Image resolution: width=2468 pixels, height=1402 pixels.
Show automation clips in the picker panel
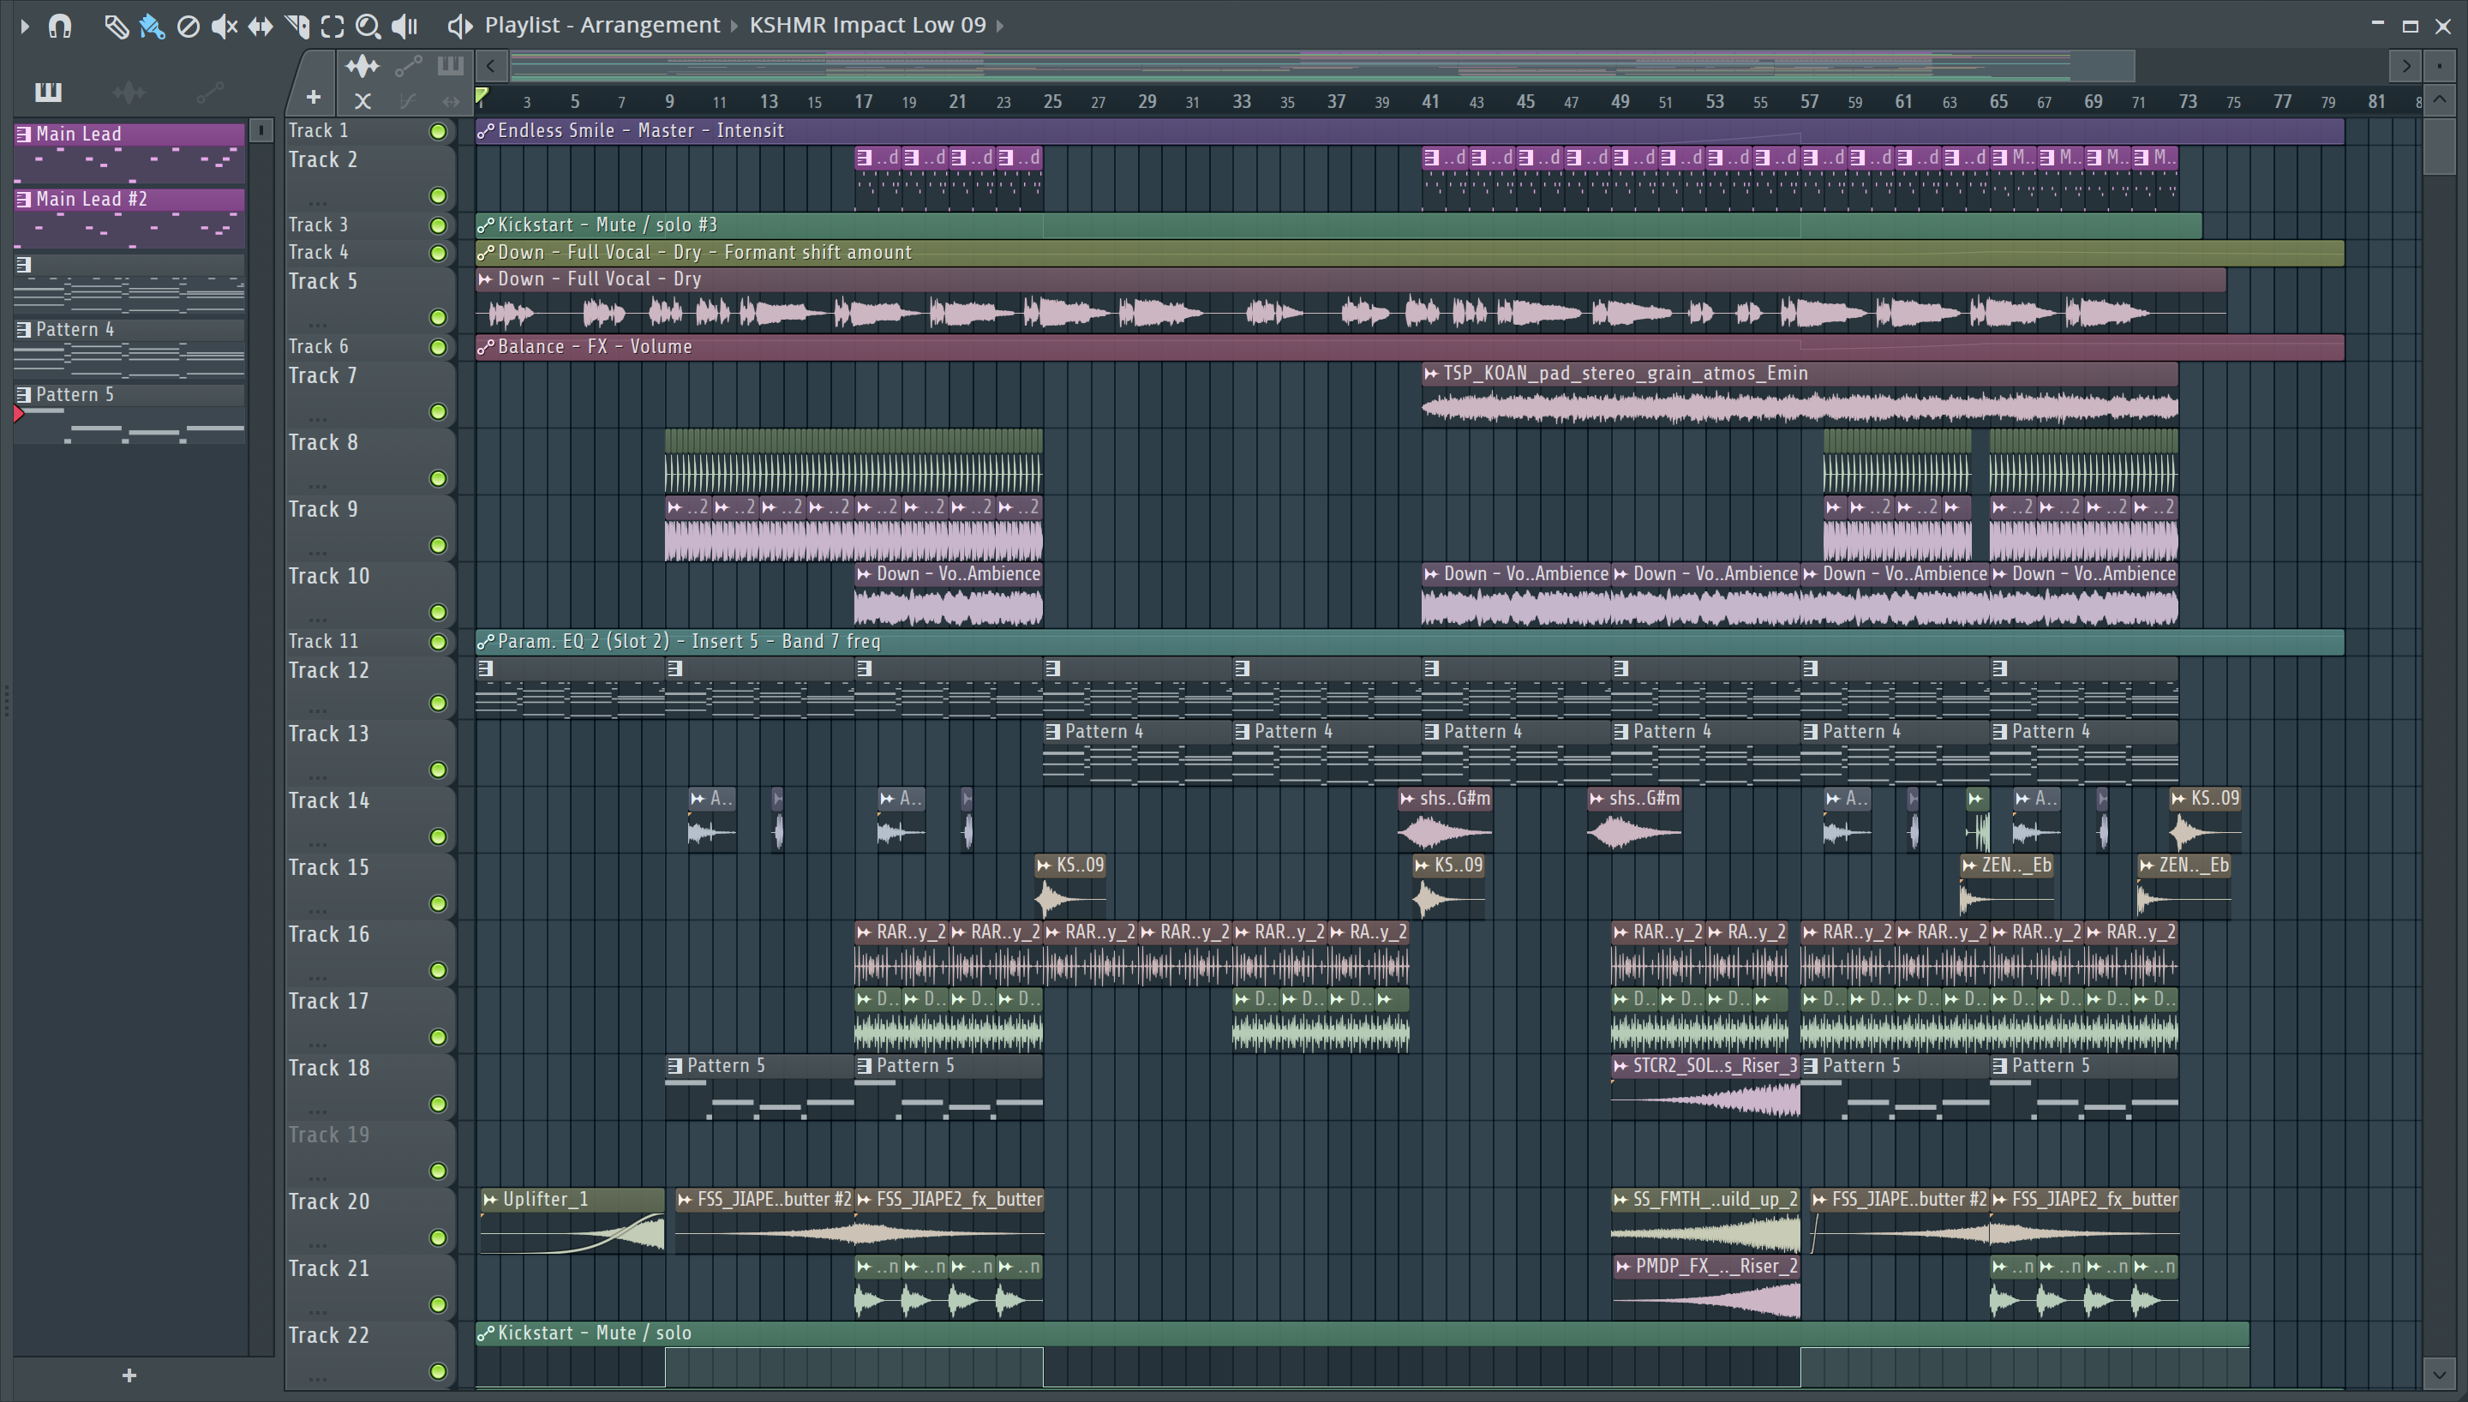210,92
